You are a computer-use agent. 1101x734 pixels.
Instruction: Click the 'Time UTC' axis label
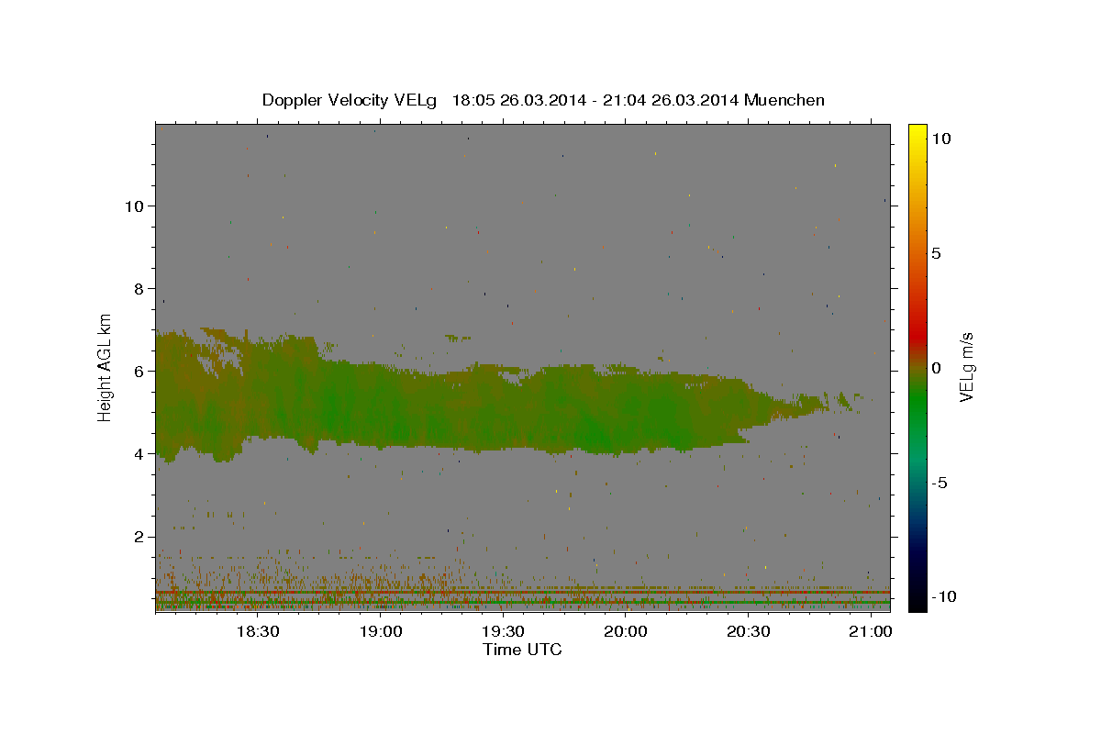[522, 650]
